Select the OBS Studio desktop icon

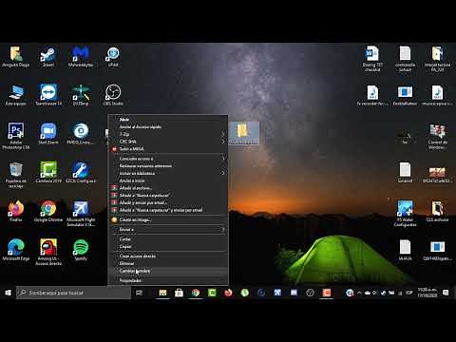pos(113,95)
